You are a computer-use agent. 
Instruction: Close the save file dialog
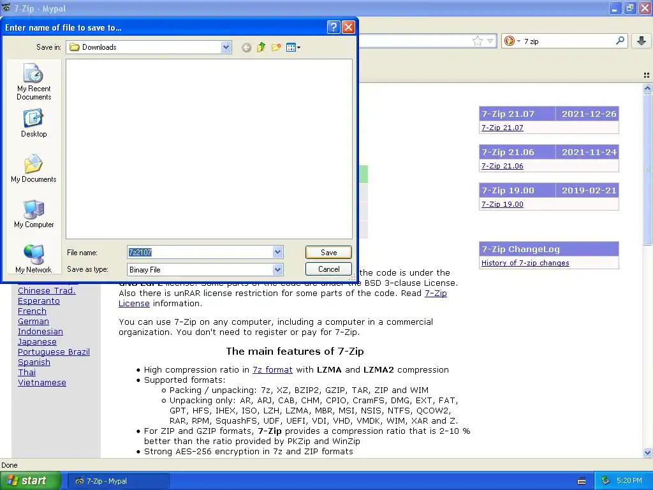[348, 27]
